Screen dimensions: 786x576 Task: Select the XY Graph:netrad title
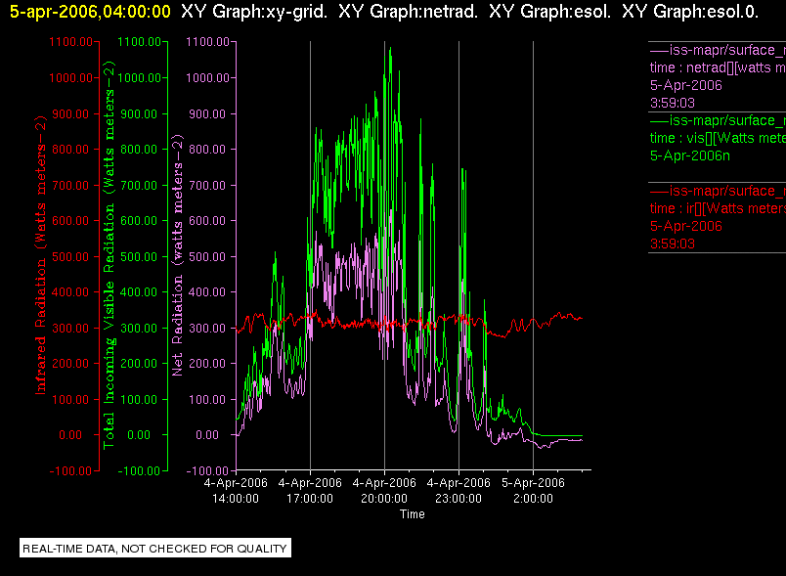coord(408,12)
